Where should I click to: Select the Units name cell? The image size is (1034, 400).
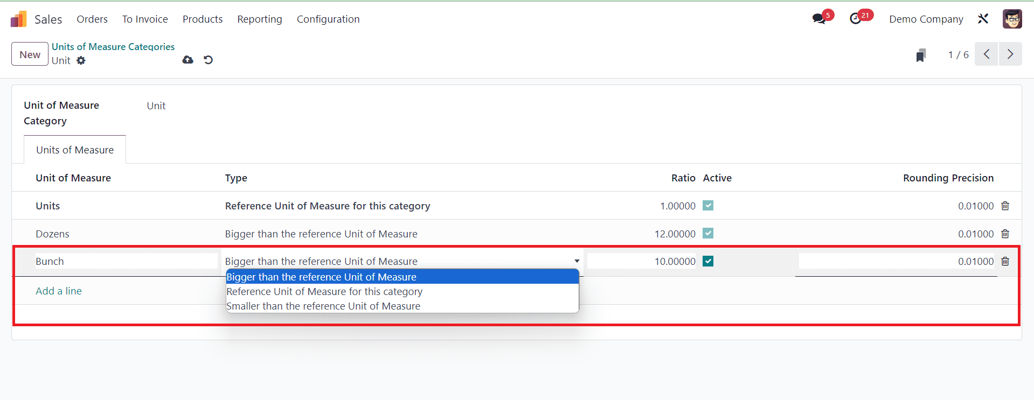(48, 206)
